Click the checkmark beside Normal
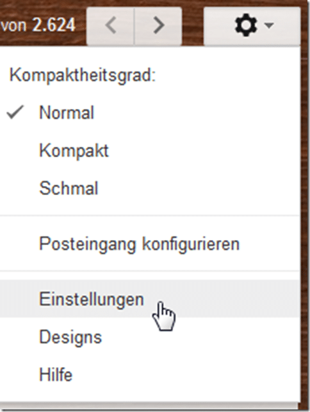The image size is (310, 412). [x=15, y=112]
